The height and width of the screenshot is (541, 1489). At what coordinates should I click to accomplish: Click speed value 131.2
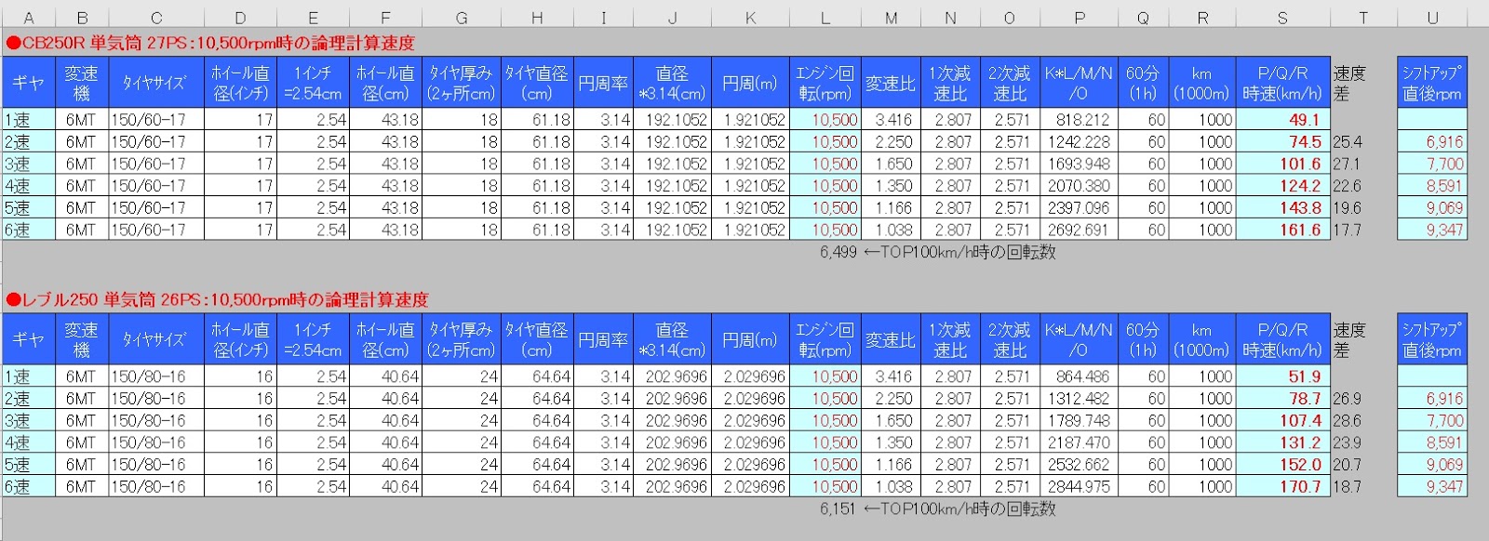click(1282, 442)
